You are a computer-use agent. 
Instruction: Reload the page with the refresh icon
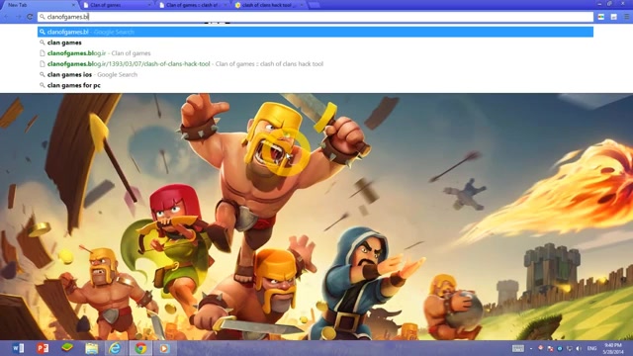[x=30, y=17]
